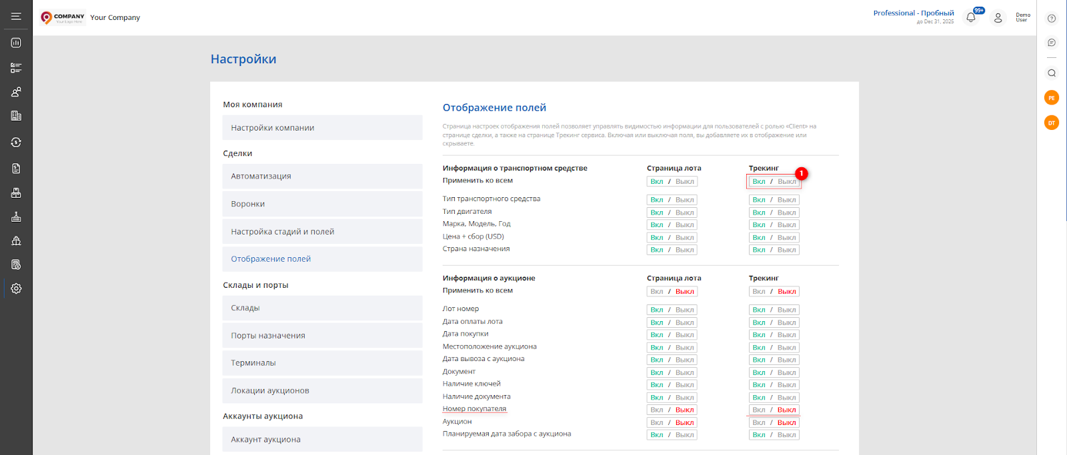Image resolution: width=1067 pixels, height=455 pixels.
Task: Click the Отображение полей section heading
Action: (494, 107)
